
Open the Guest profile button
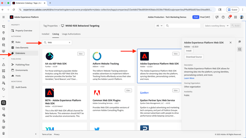pos(233,10)
